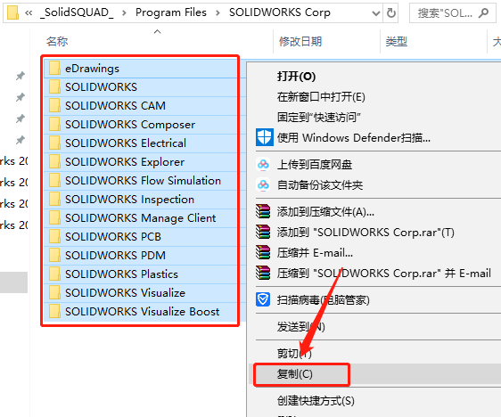Choose 打开(O) from the context menu

[x=296, y=77]
